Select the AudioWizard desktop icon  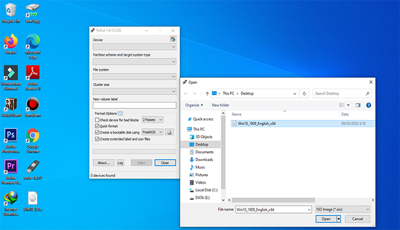[11, 107]
